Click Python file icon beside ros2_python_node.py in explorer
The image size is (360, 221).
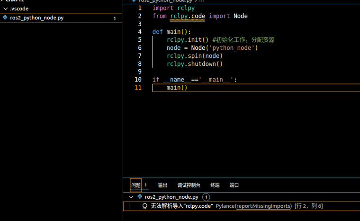click(5, 18)
